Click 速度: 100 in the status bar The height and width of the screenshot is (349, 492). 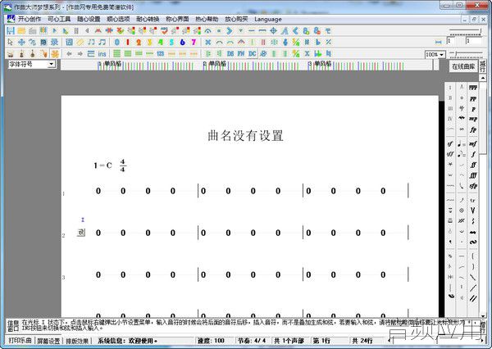(x=211, y=341)
